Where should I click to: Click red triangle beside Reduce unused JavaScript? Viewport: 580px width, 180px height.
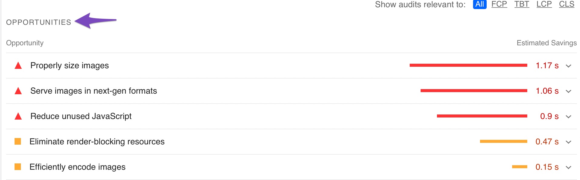click(18, 116)
